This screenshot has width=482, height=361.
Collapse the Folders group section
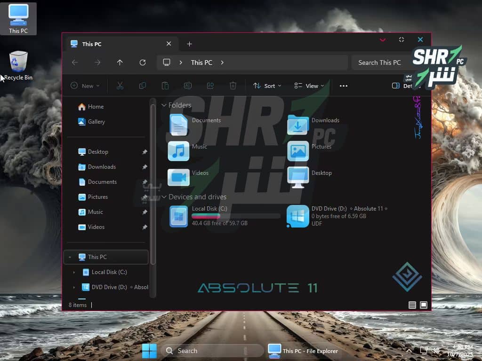point(164,105)
